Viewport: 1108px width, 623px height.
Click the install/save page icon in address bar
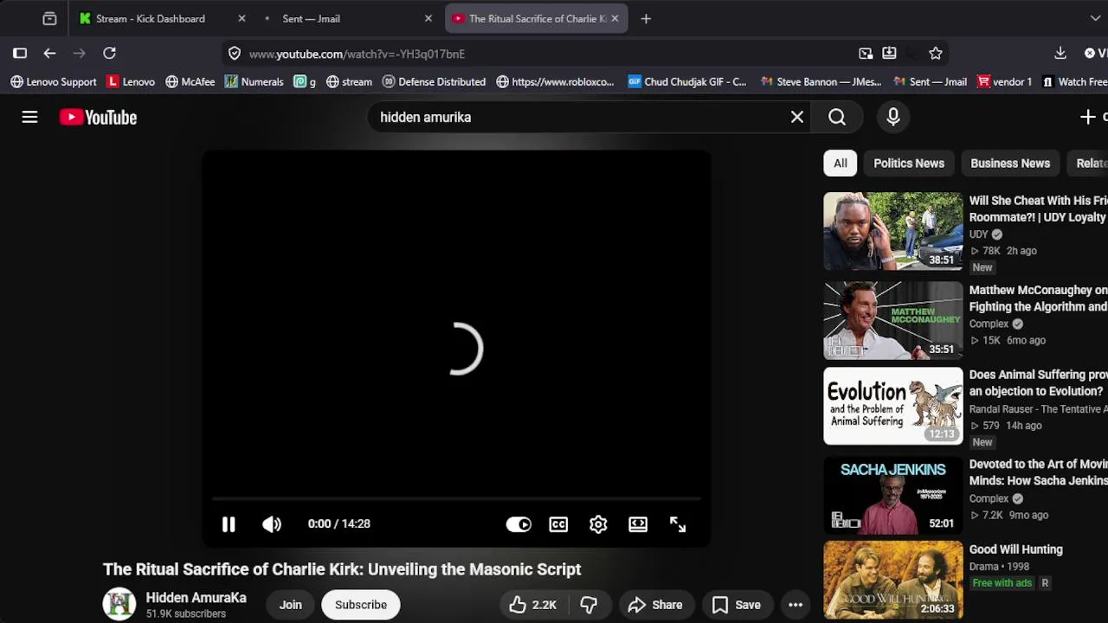(889, 54)
